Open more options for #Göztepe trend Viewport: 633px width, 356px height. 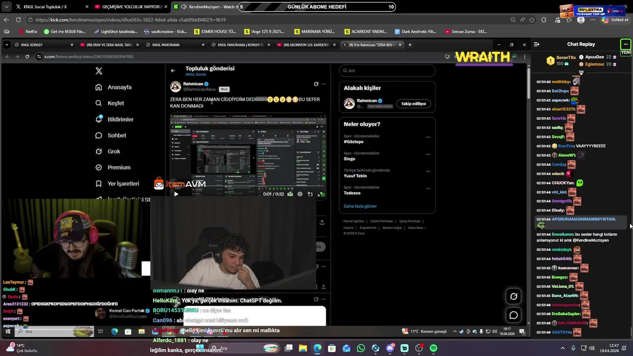pos(428,137)
